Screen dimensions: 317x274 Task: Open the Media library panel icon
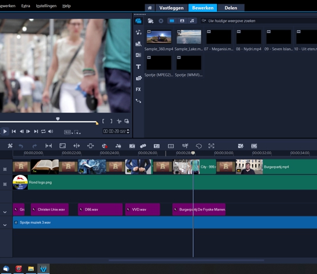(138, 21)
